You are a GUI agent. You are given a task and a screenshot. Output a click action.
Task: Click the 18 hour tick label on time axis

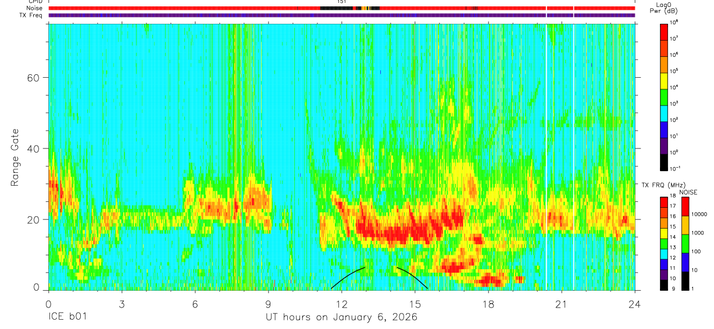tap(488, 304)
